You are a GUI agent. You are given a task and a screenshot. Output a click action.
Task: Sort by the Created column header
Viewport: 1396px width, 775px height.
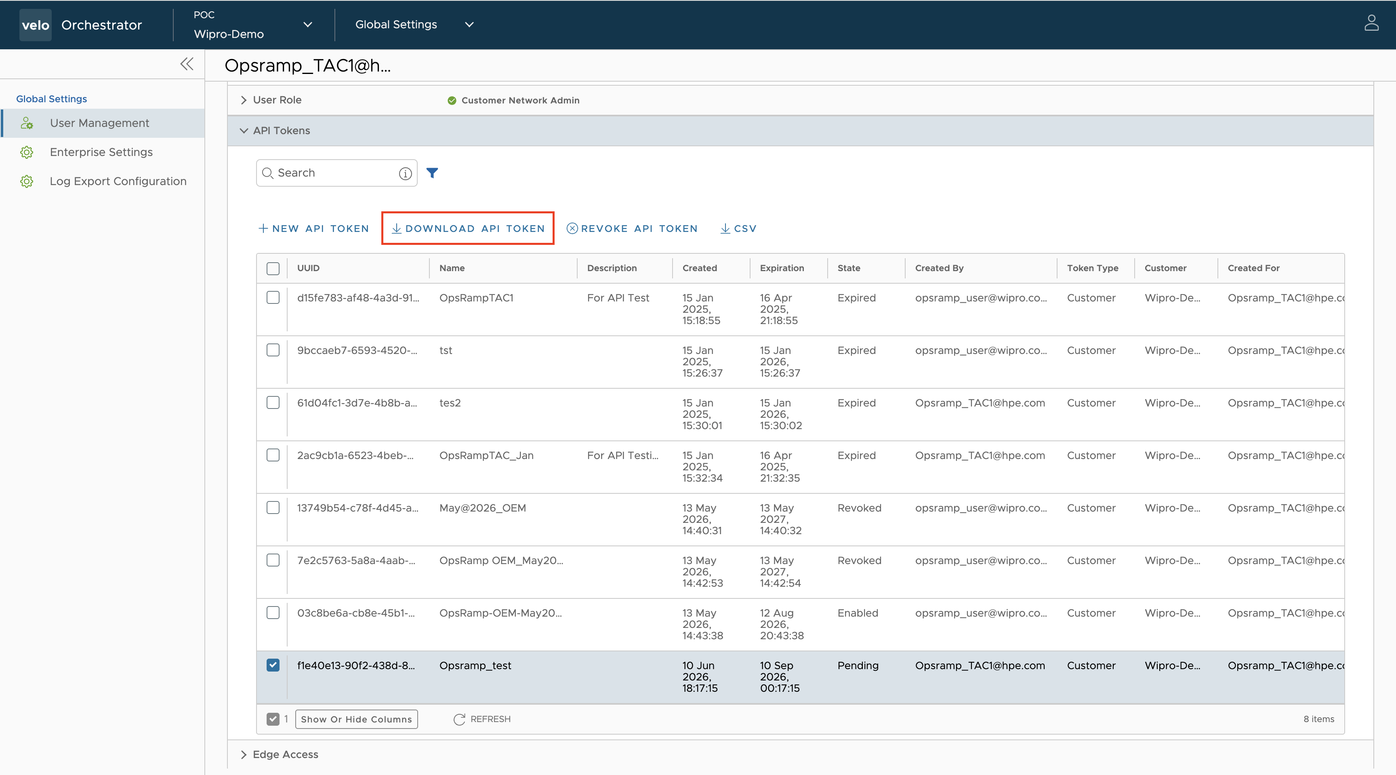click(700, 268)
